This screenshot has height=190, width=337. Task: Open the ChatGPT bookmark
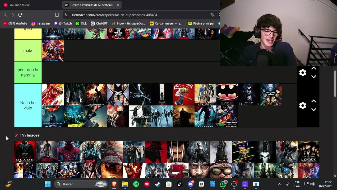(x=99, y=23)
